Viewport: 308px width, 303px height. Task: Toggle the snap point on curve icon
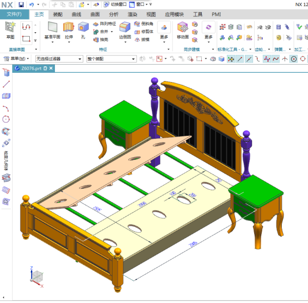[x=276, y=59]
